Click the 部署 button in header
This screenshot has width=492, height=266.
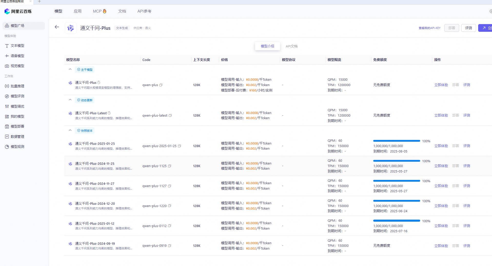point(451,28)
